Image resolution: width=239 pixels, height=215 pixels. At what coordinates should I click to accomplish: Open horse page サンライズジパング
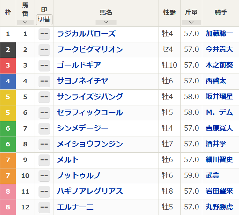[90, 97]
